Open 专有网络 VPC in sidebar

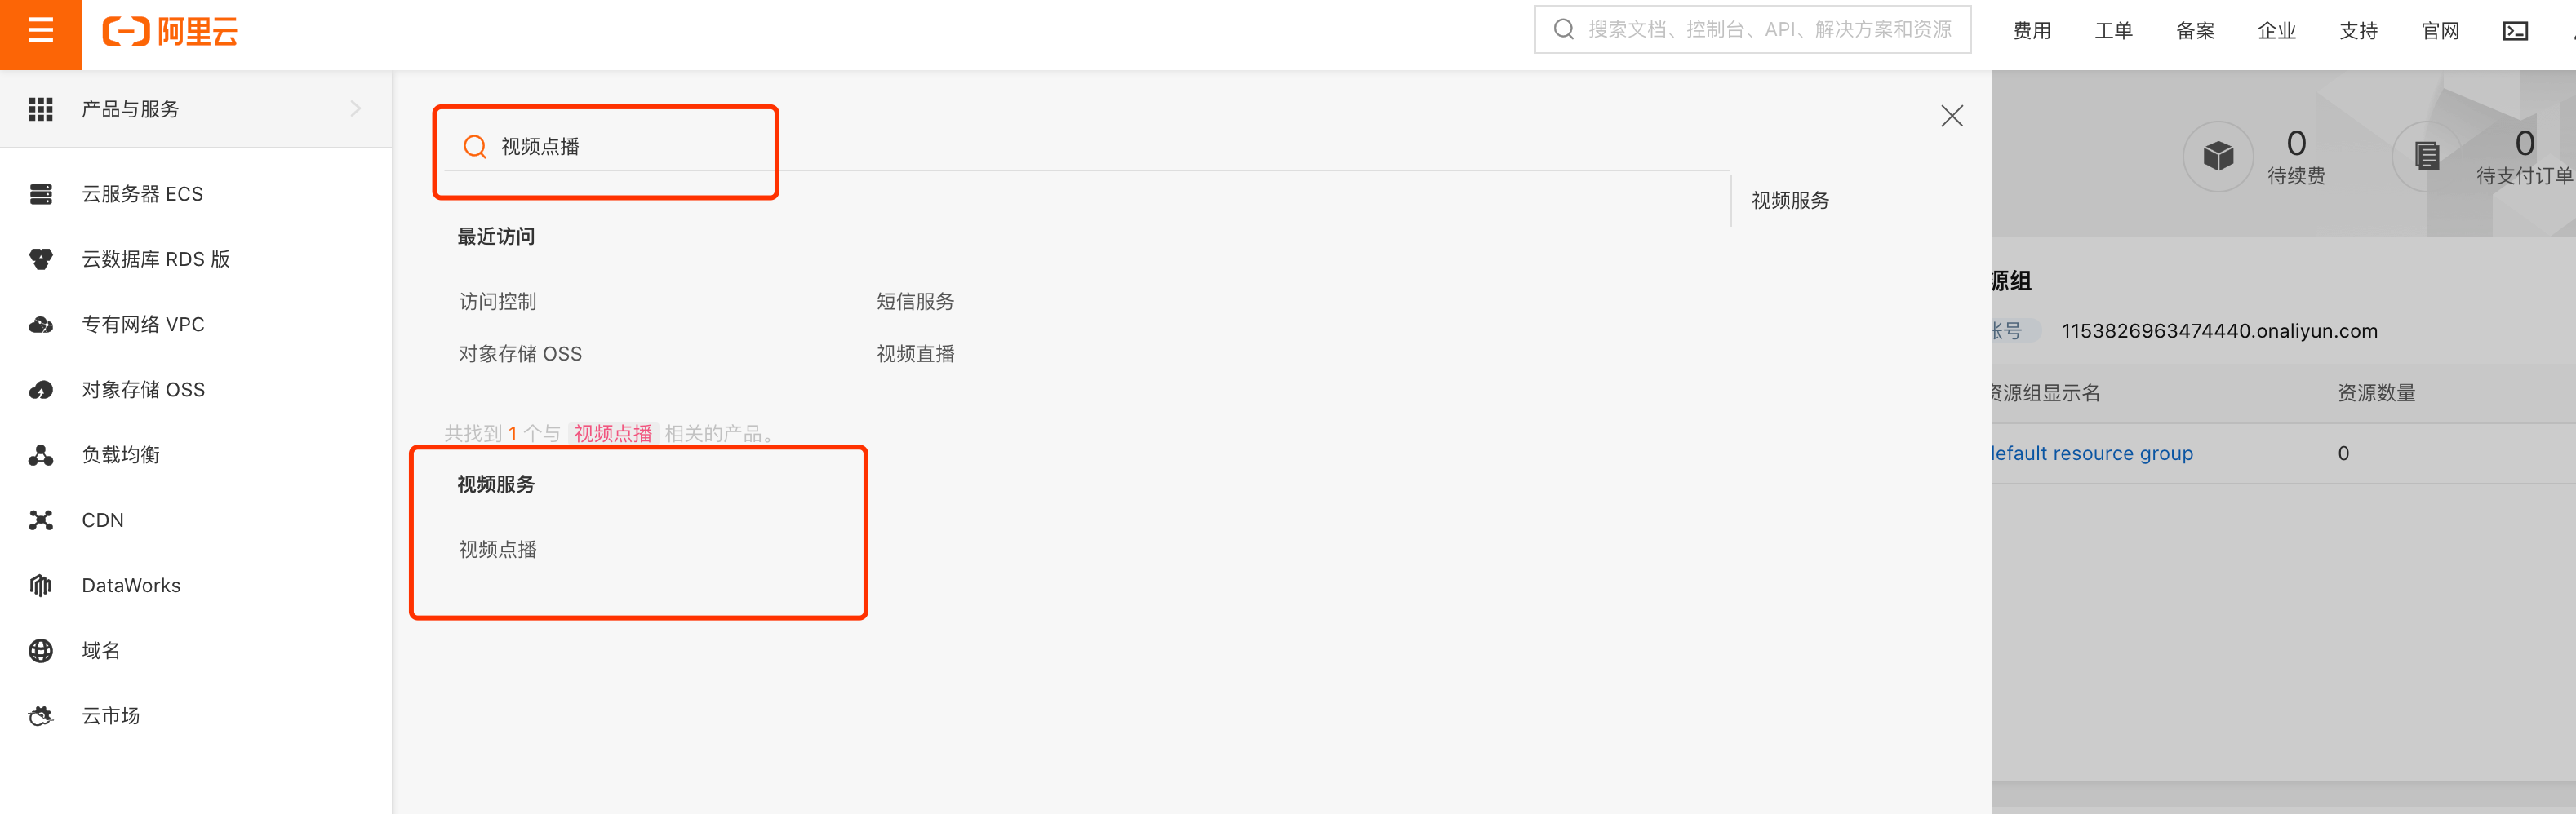click(x=143, y=325)
